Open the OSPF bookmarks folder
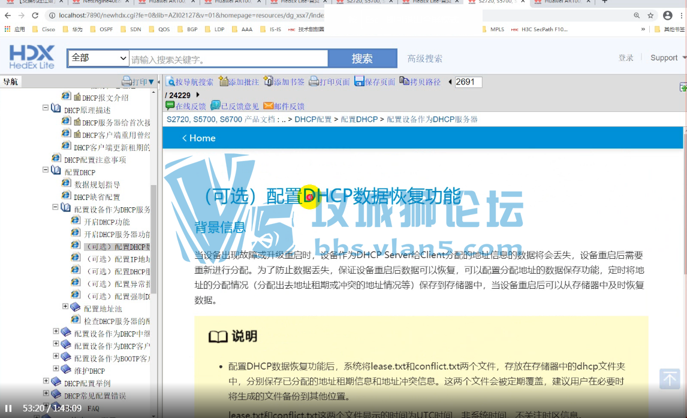The height and width of the screenshot is (418, 687). (x=102, y=29)
